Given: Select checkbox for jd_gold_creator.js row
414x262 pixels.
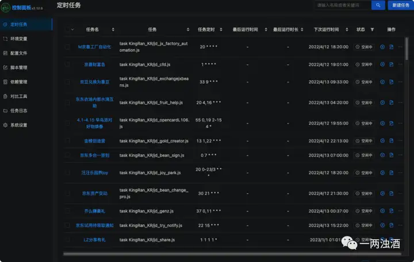Looking at the screenshot, I should click(68, 141).
